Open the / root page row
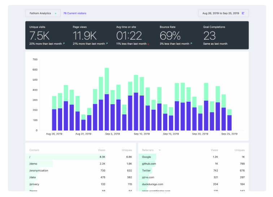This screenshot has width=273, height=197. (x=81, y=157)
